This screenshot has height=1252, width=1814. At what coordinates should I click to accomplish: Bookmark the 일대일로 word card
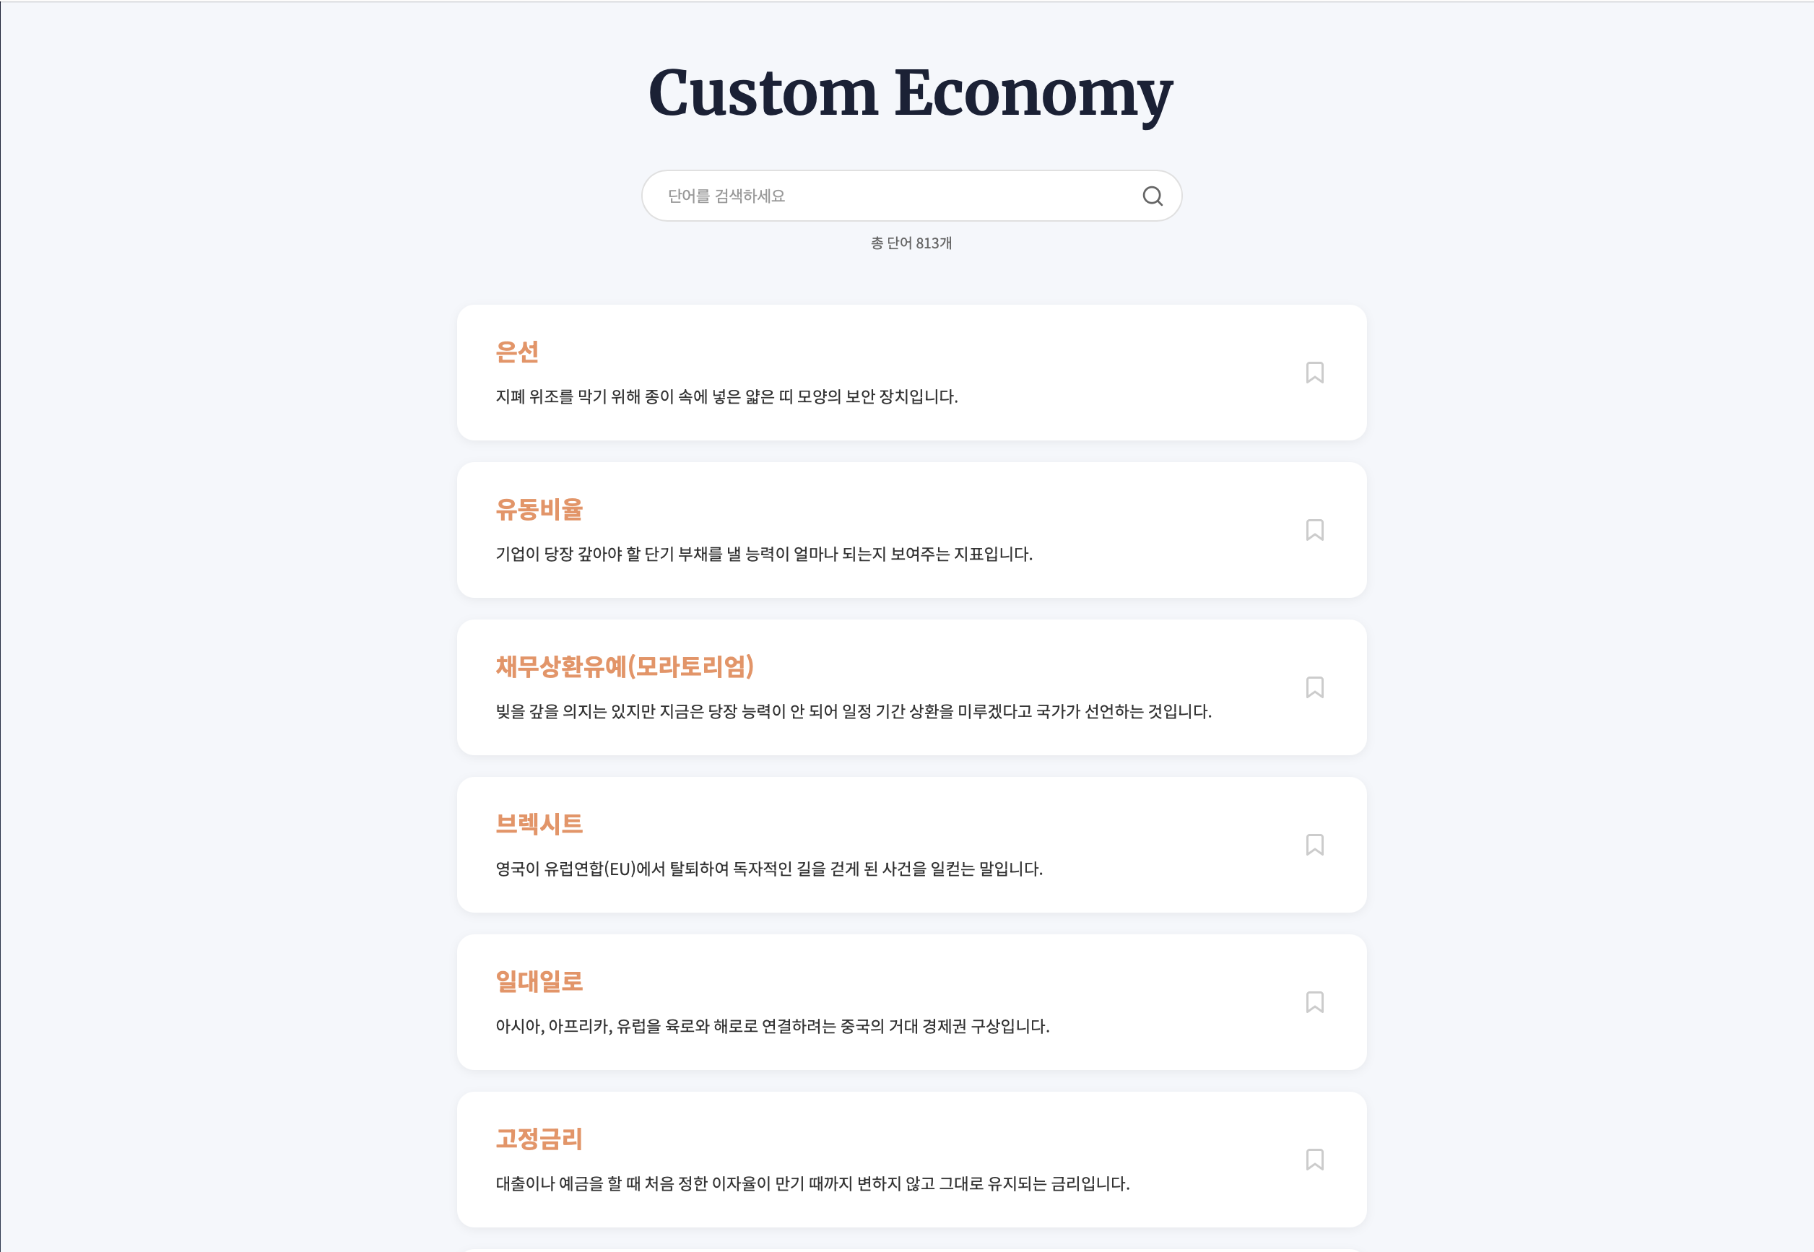(1315, 1003)
